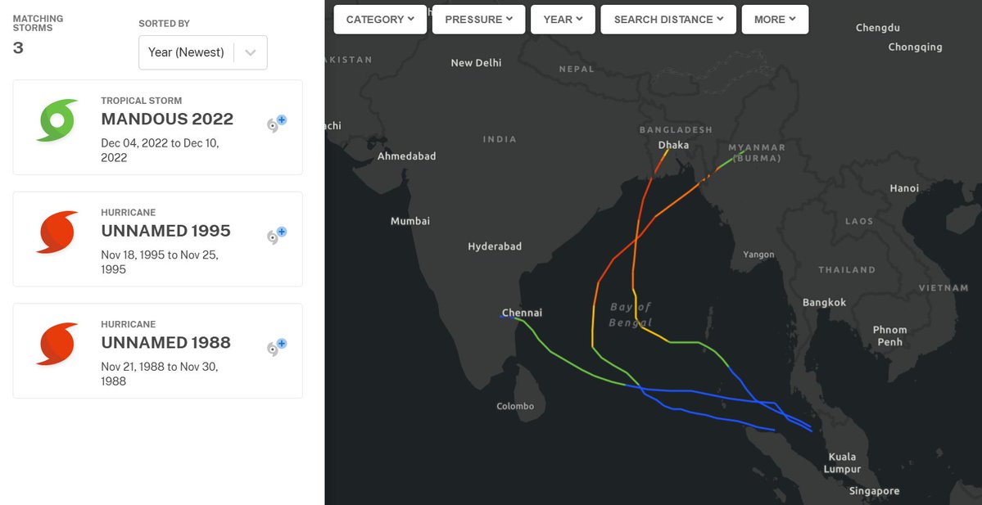
Task: Click the Singapore city label
Action: click(874, 491)
